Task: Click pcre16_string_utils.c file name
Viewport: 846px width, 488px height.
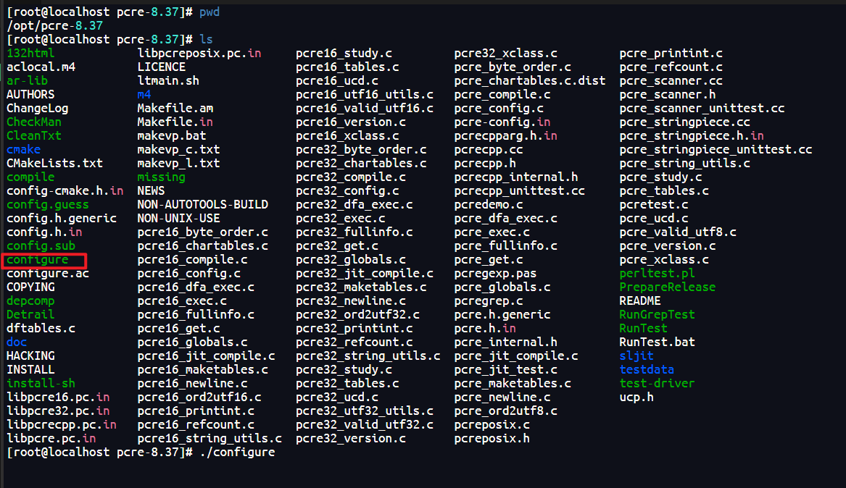Action: (210, 439)
